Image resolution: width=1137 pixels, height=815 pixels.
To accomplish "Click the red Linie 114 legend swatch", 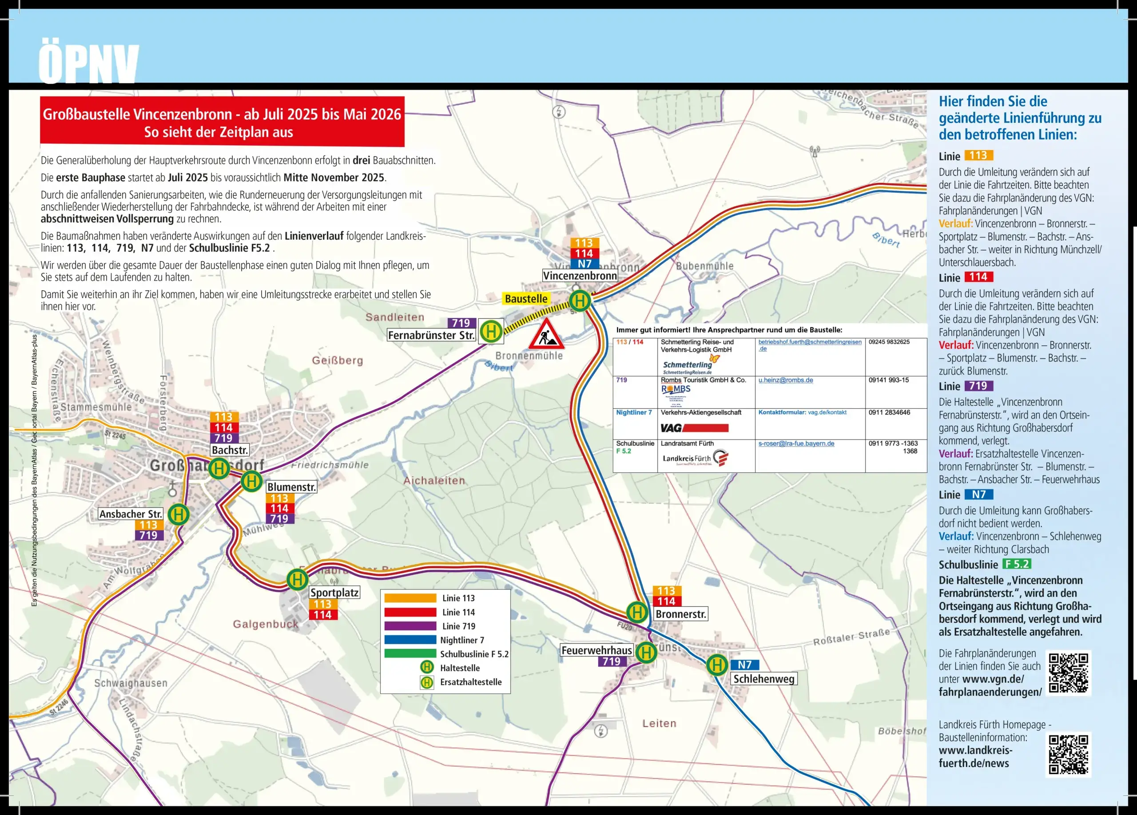I will point(410,612).
